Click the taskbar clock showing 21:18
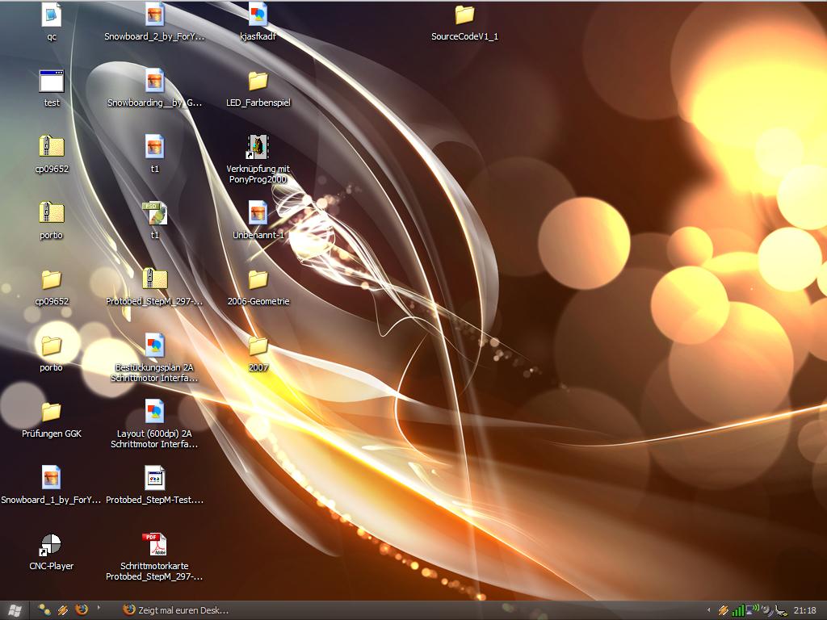The height and width of the screenshot is (620, 827). pos(804,610)
